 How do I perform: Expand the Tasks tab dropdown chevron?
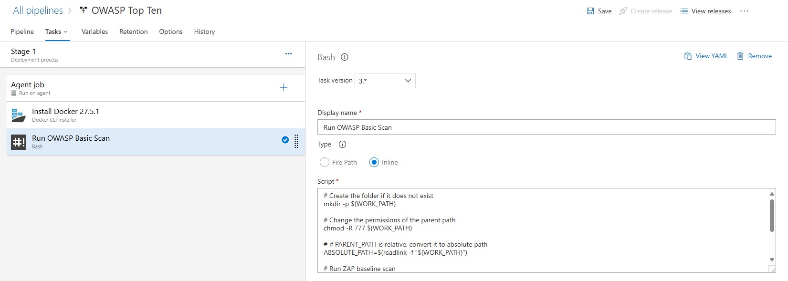[x=66, y=32]
